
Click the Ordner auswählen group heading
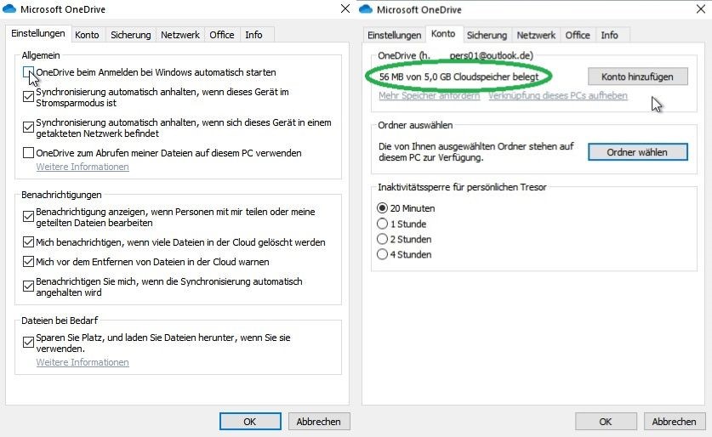415,125
